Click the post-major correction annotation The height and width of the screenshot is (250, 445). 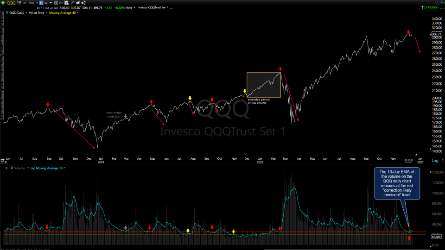114,114
